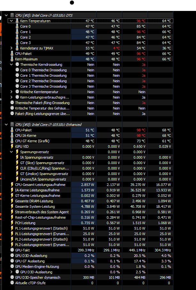Click the 484 MB D3D-Speicher maximum value
Screen dimensions: 196x290
pyautogui.click(x=139, y=277)
